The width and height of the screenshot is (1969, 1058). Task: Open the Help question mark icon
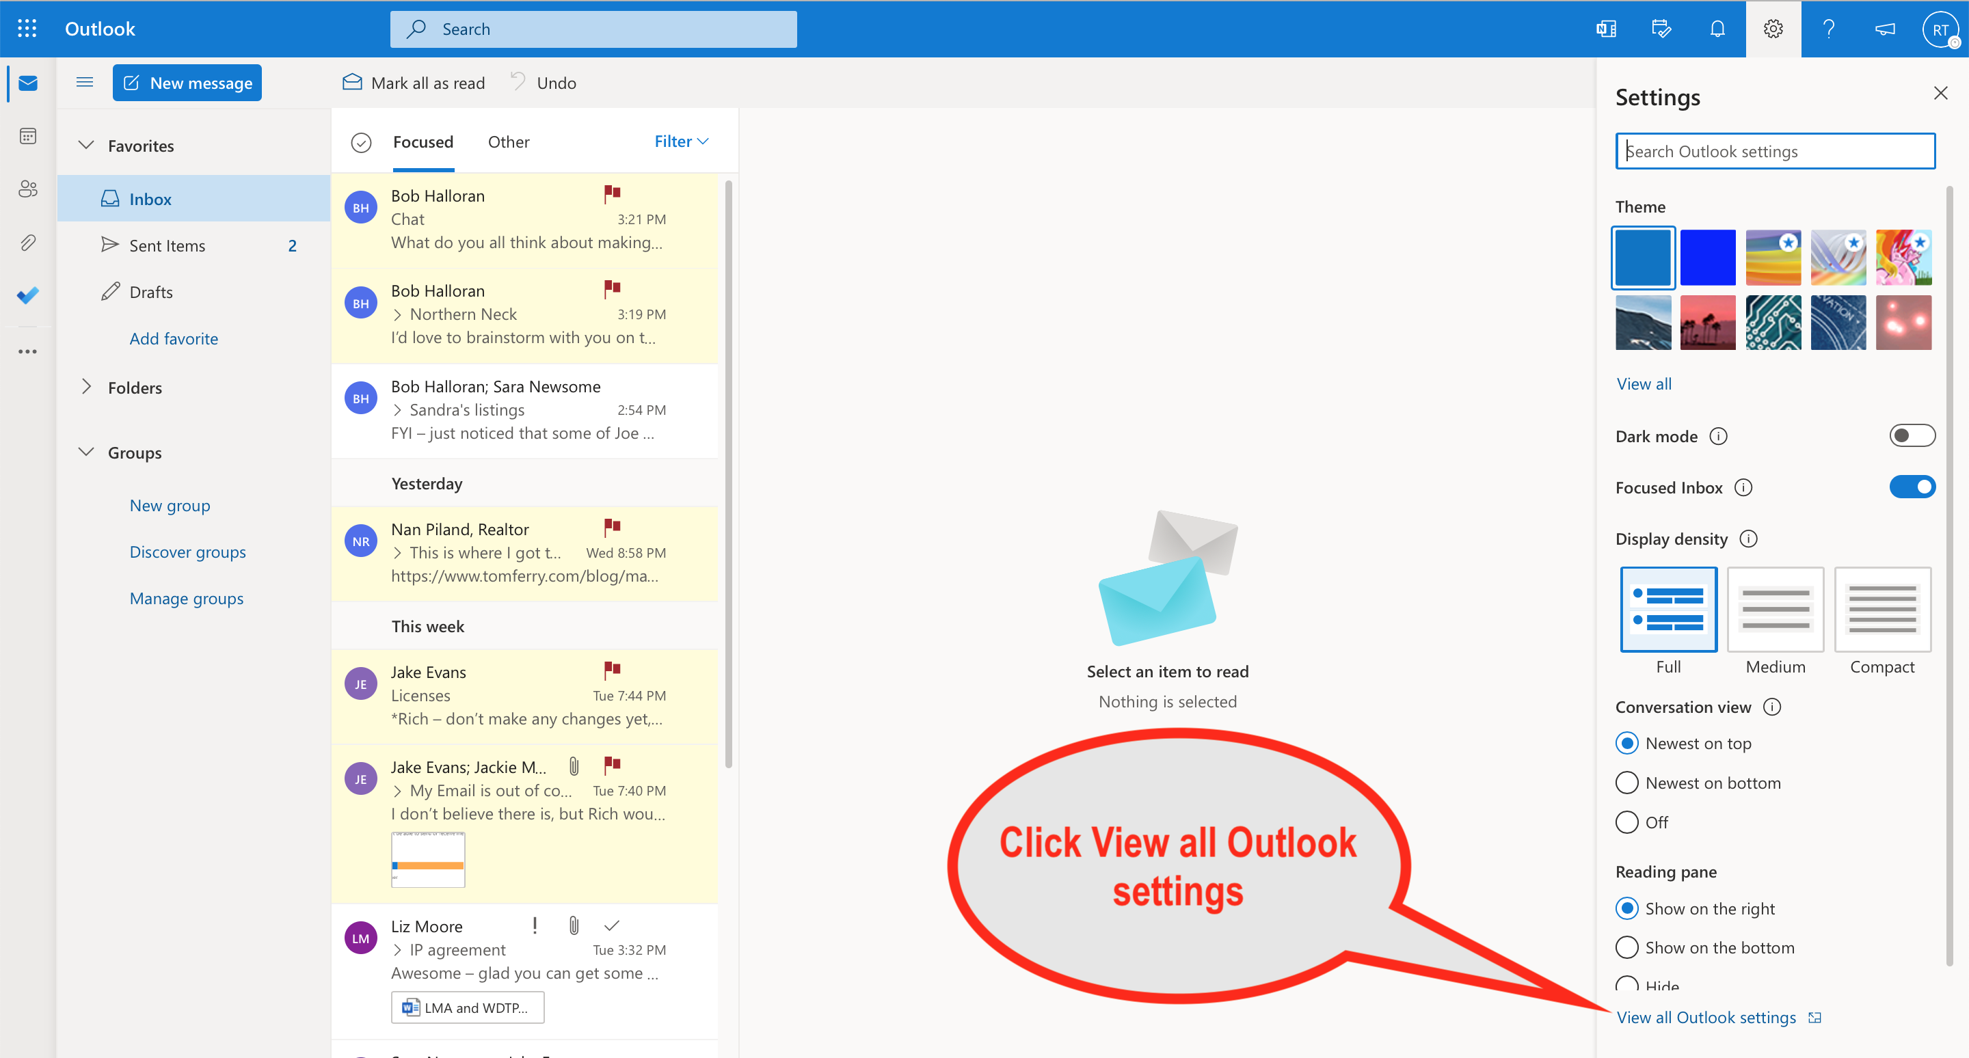(x=1828, y=29)
